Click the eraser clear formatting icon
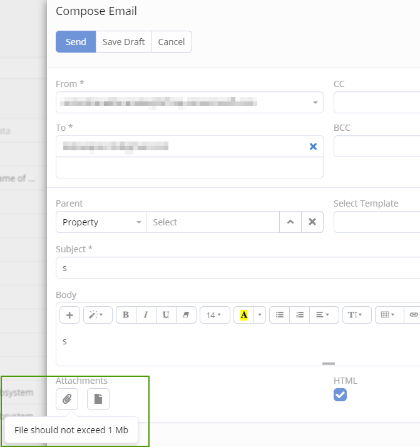The height and width of the screenshot is (447, 420). pos(186,315)
